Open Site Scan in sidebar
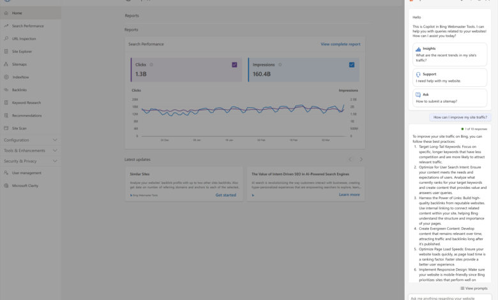This screenshot has height=300, width=498. click(31, 128)
